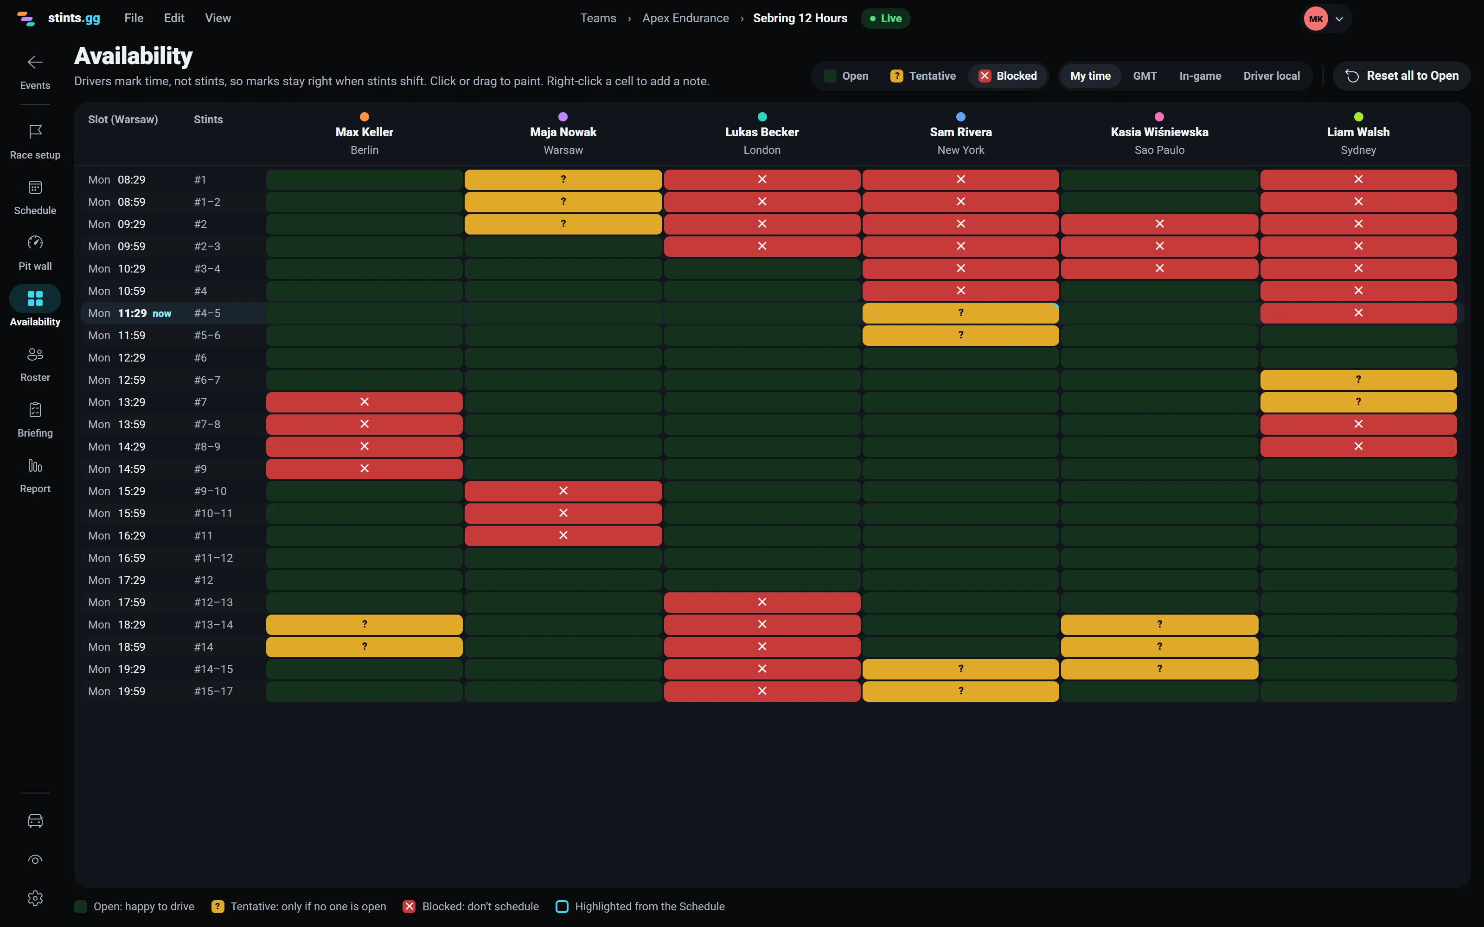This screenshot has height=927, width=1484.
Task: Click Sam Rivera tentative cell at 11:29
Action: pos(960,313)
